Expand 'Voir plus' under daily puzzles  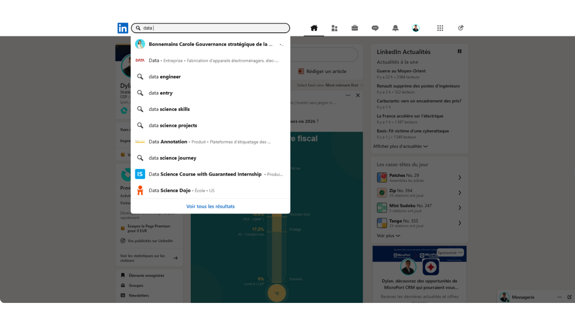pos(388,236)
